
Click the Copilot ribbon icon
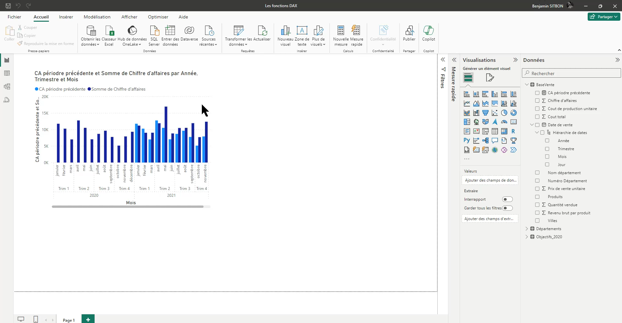(429, 34)
